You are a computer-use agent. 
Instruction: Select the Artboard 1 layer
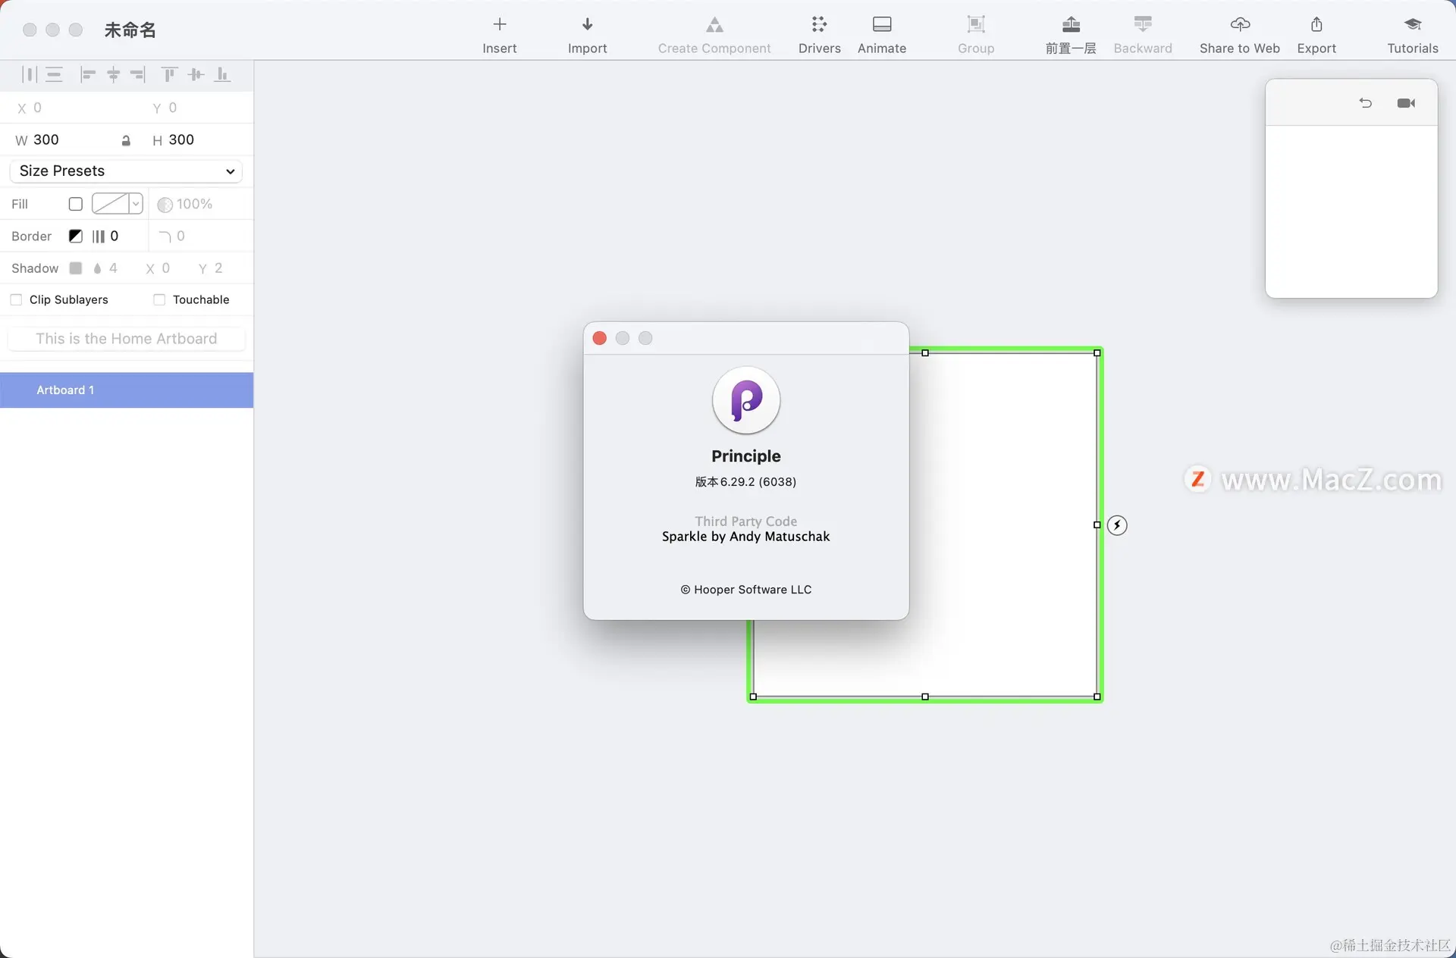click(x=126, y=390)
